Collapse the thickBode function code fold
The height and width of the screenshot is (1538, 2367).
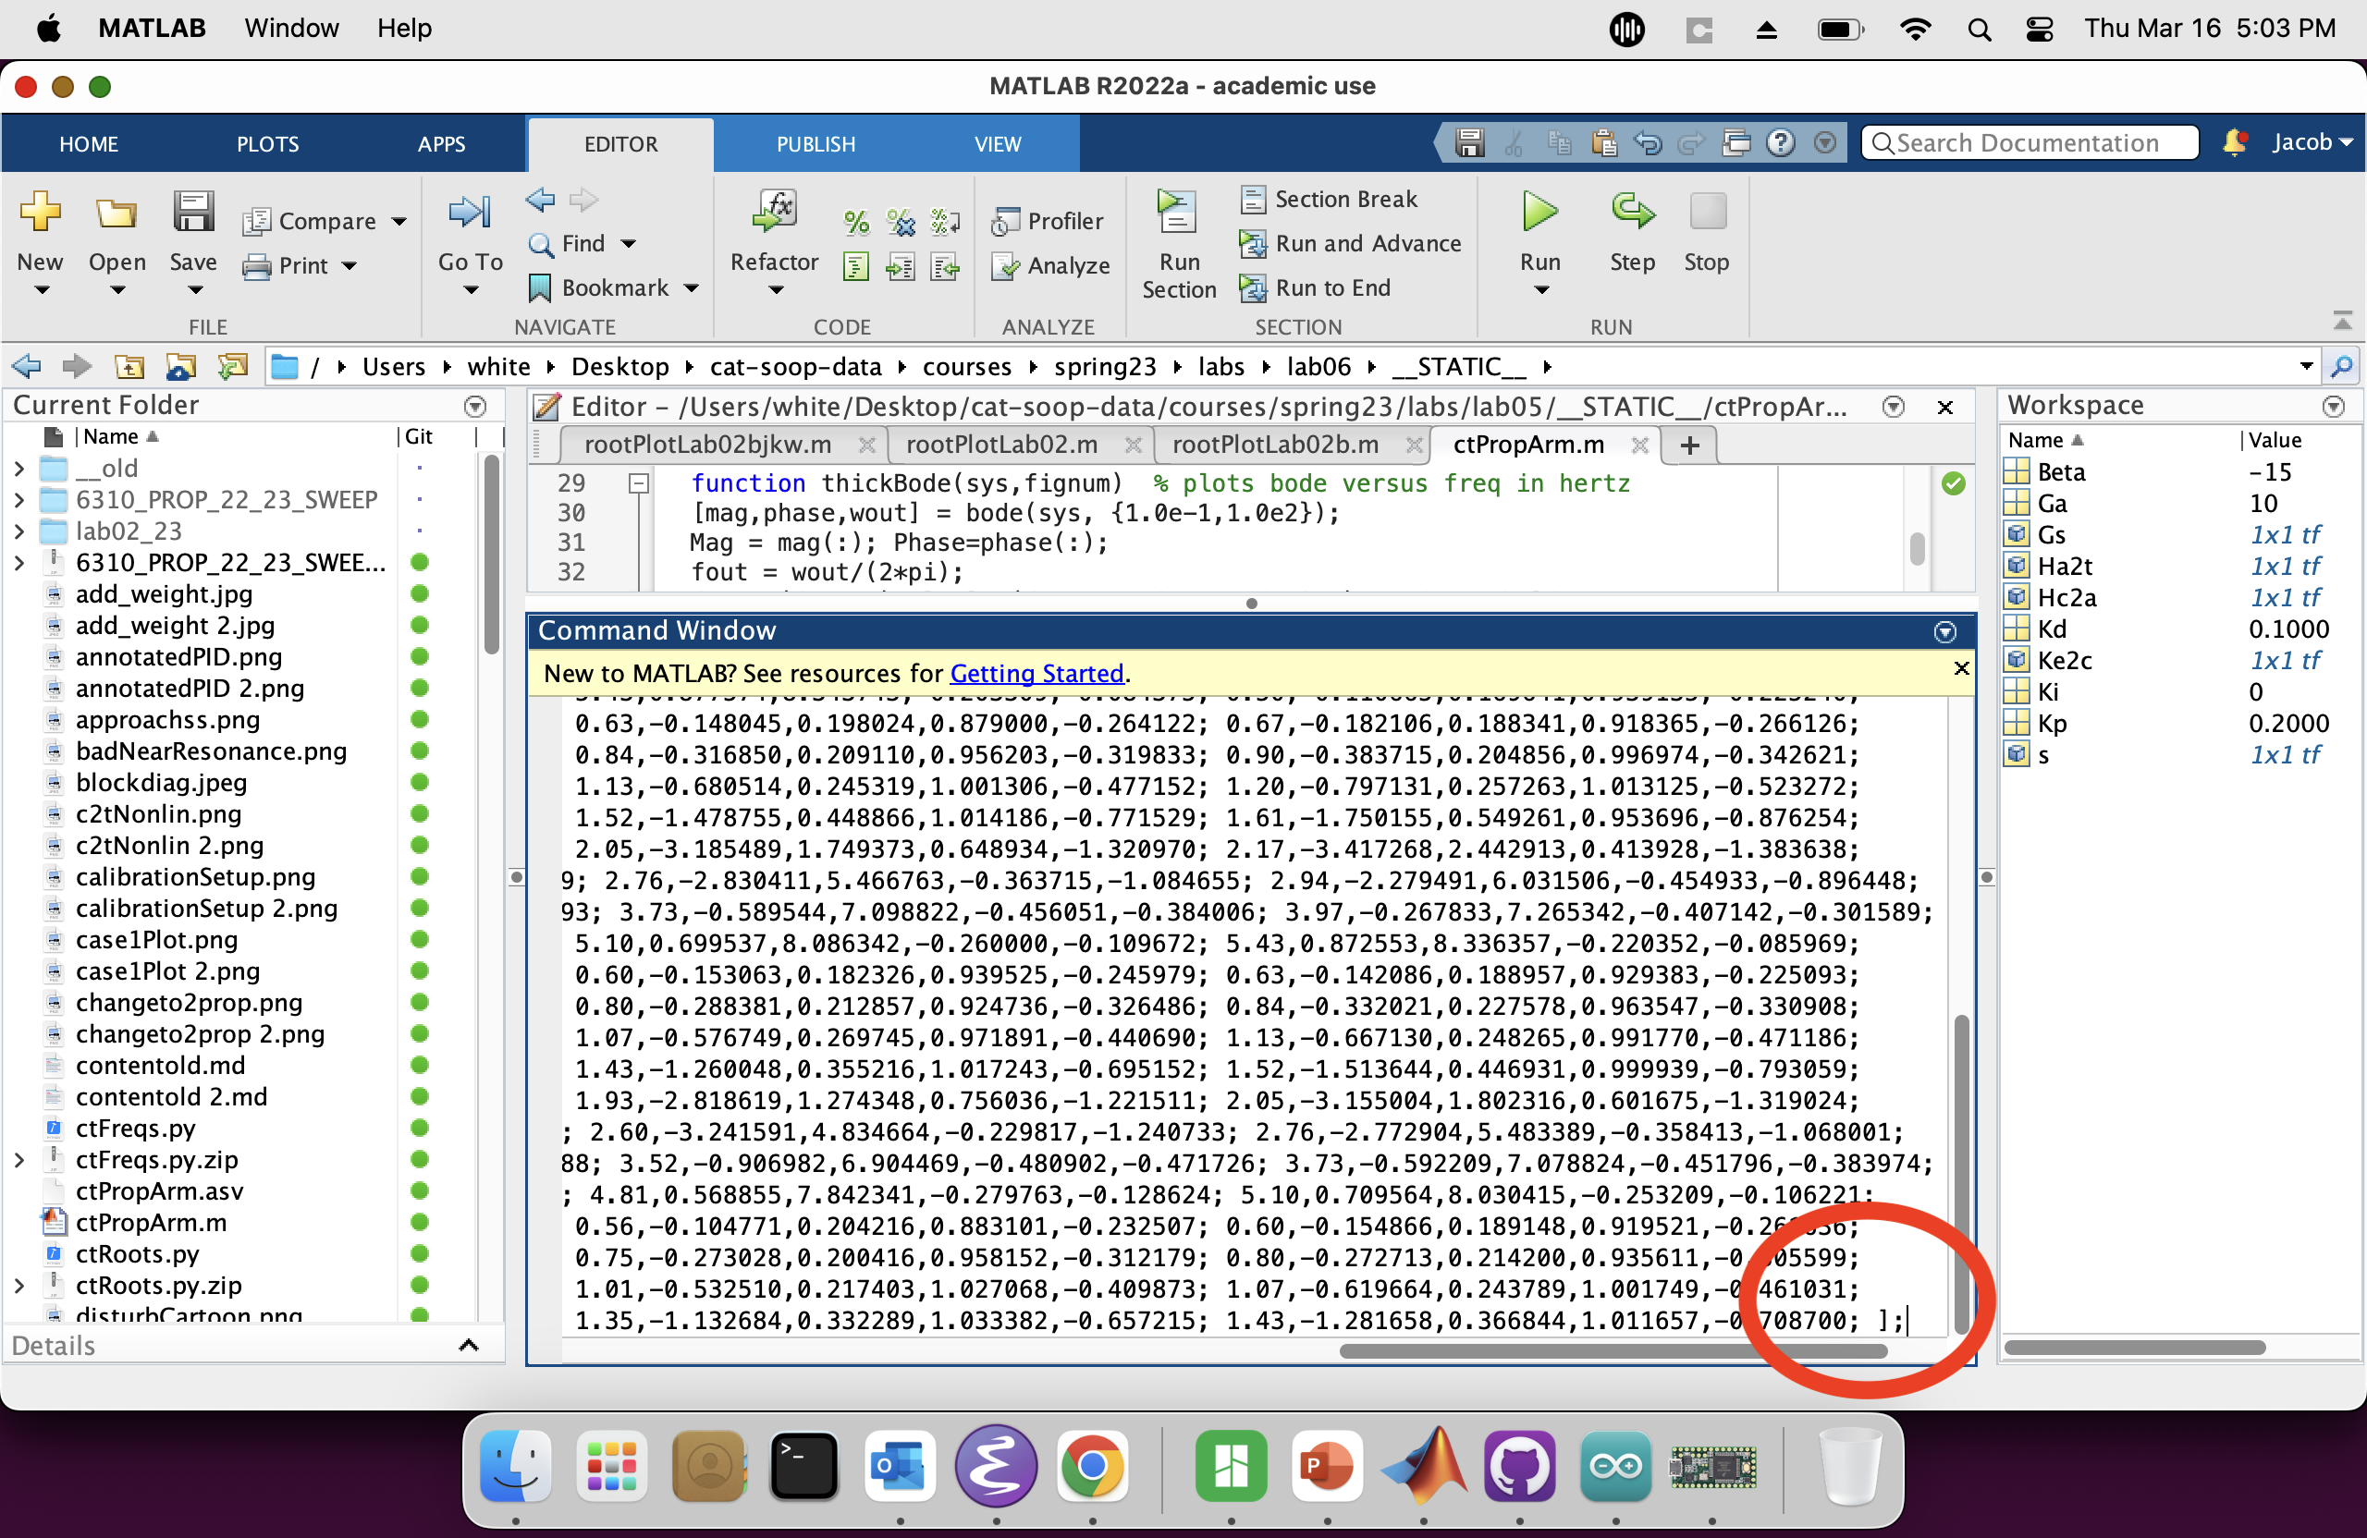pos(639,484)
